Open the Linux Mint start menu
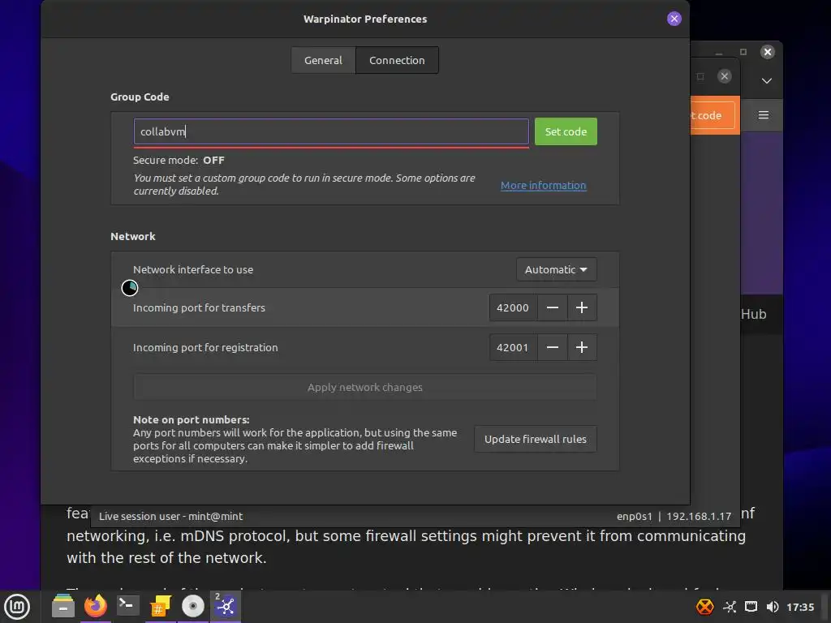831x623 pixels. 17,607
